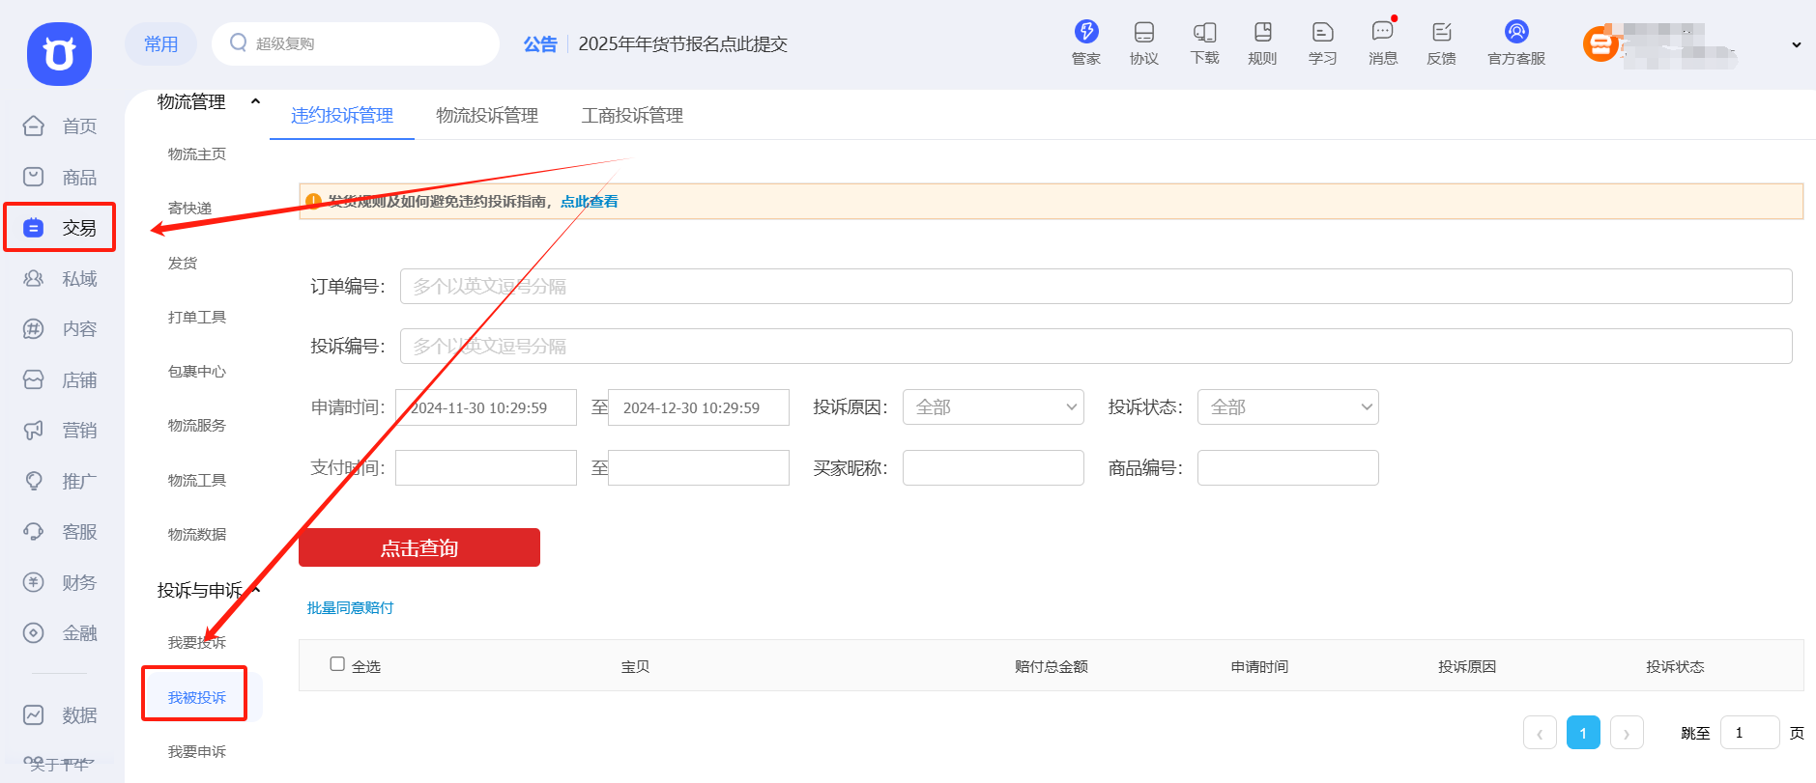1816x783 pixels.
Task: Go to page 1 button
Action: pyautogui.click(x=1583, y=733)
